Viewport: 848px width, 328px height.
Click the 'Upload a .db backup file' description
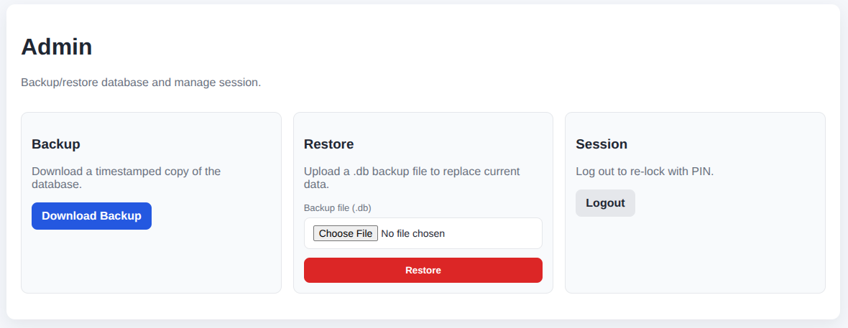pyautogui.click(x=411, y=177)
